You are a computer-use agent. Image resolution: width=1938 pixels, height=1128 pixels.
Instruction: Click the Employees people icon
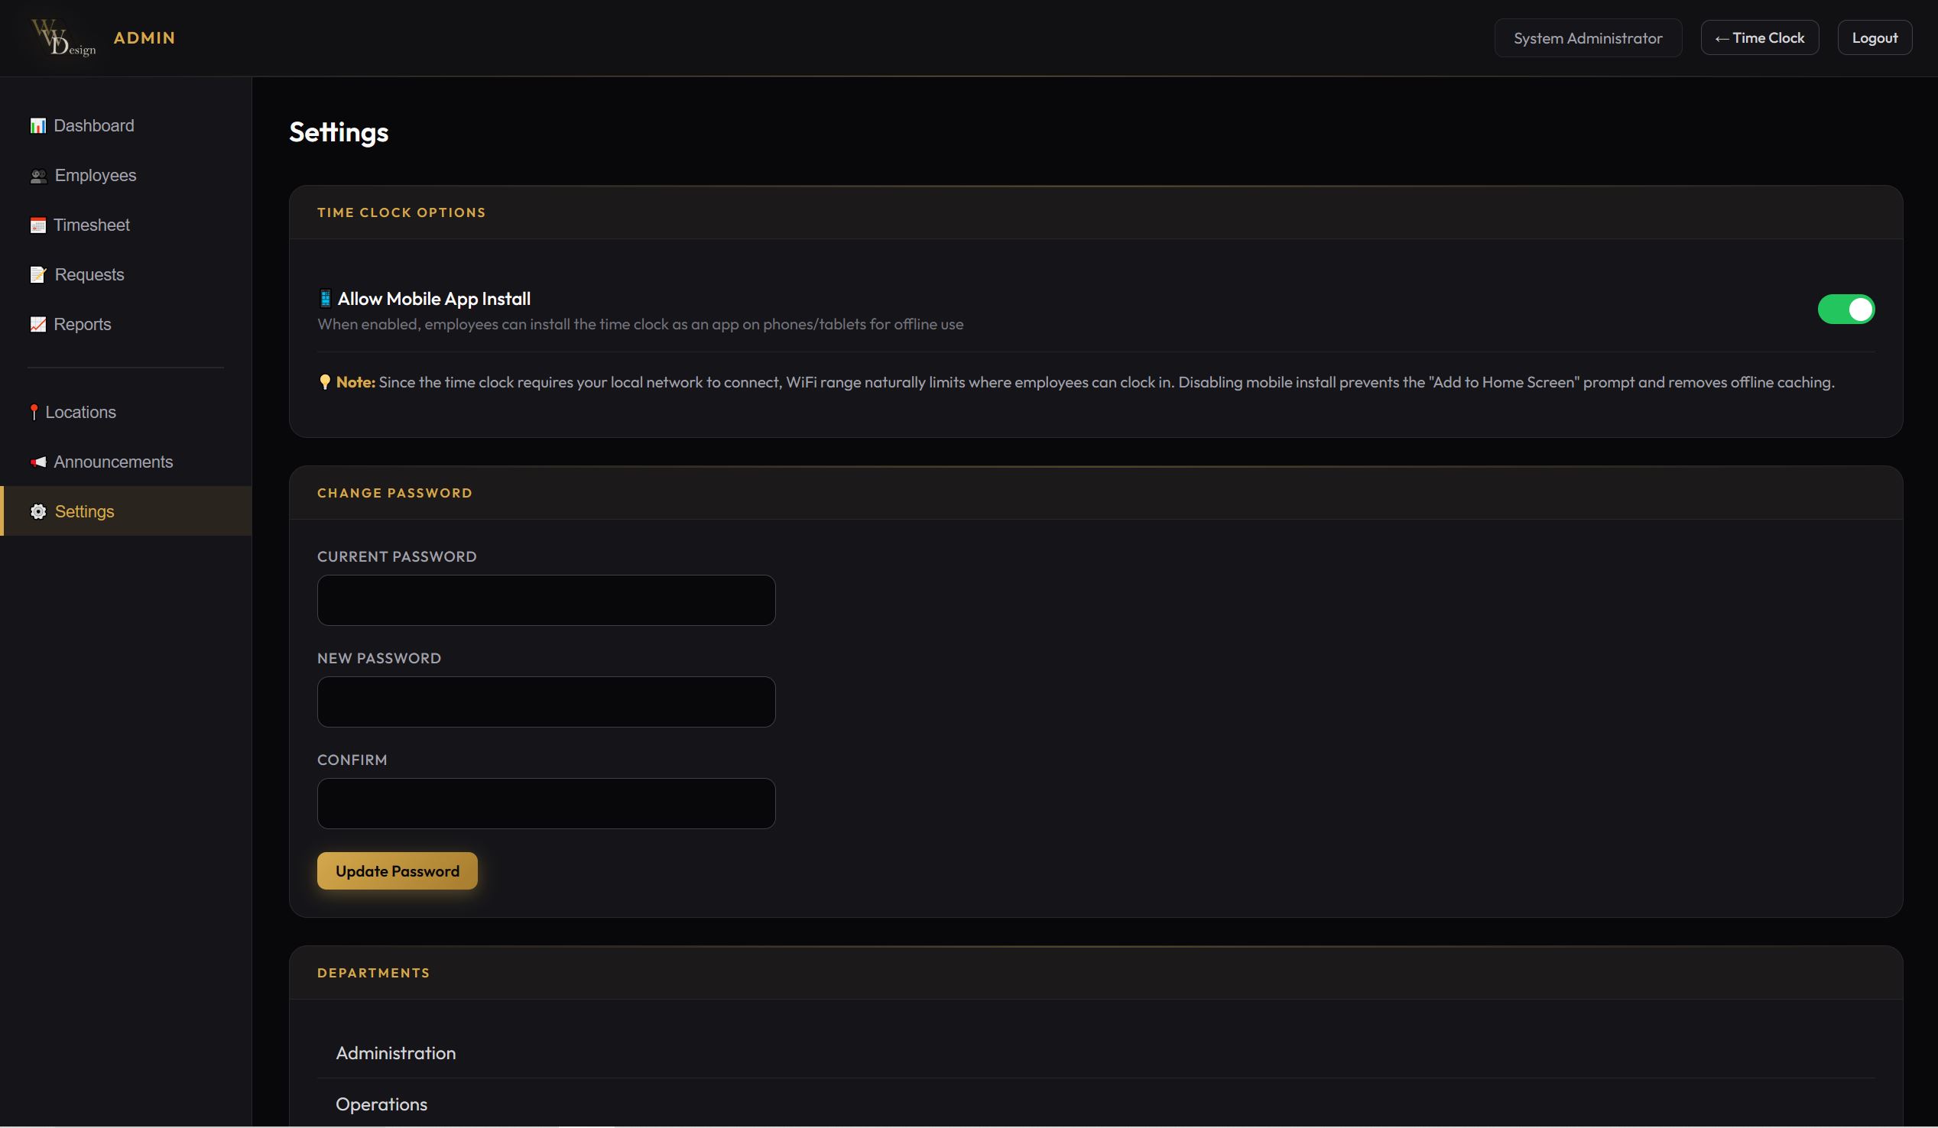click(38, 176)
